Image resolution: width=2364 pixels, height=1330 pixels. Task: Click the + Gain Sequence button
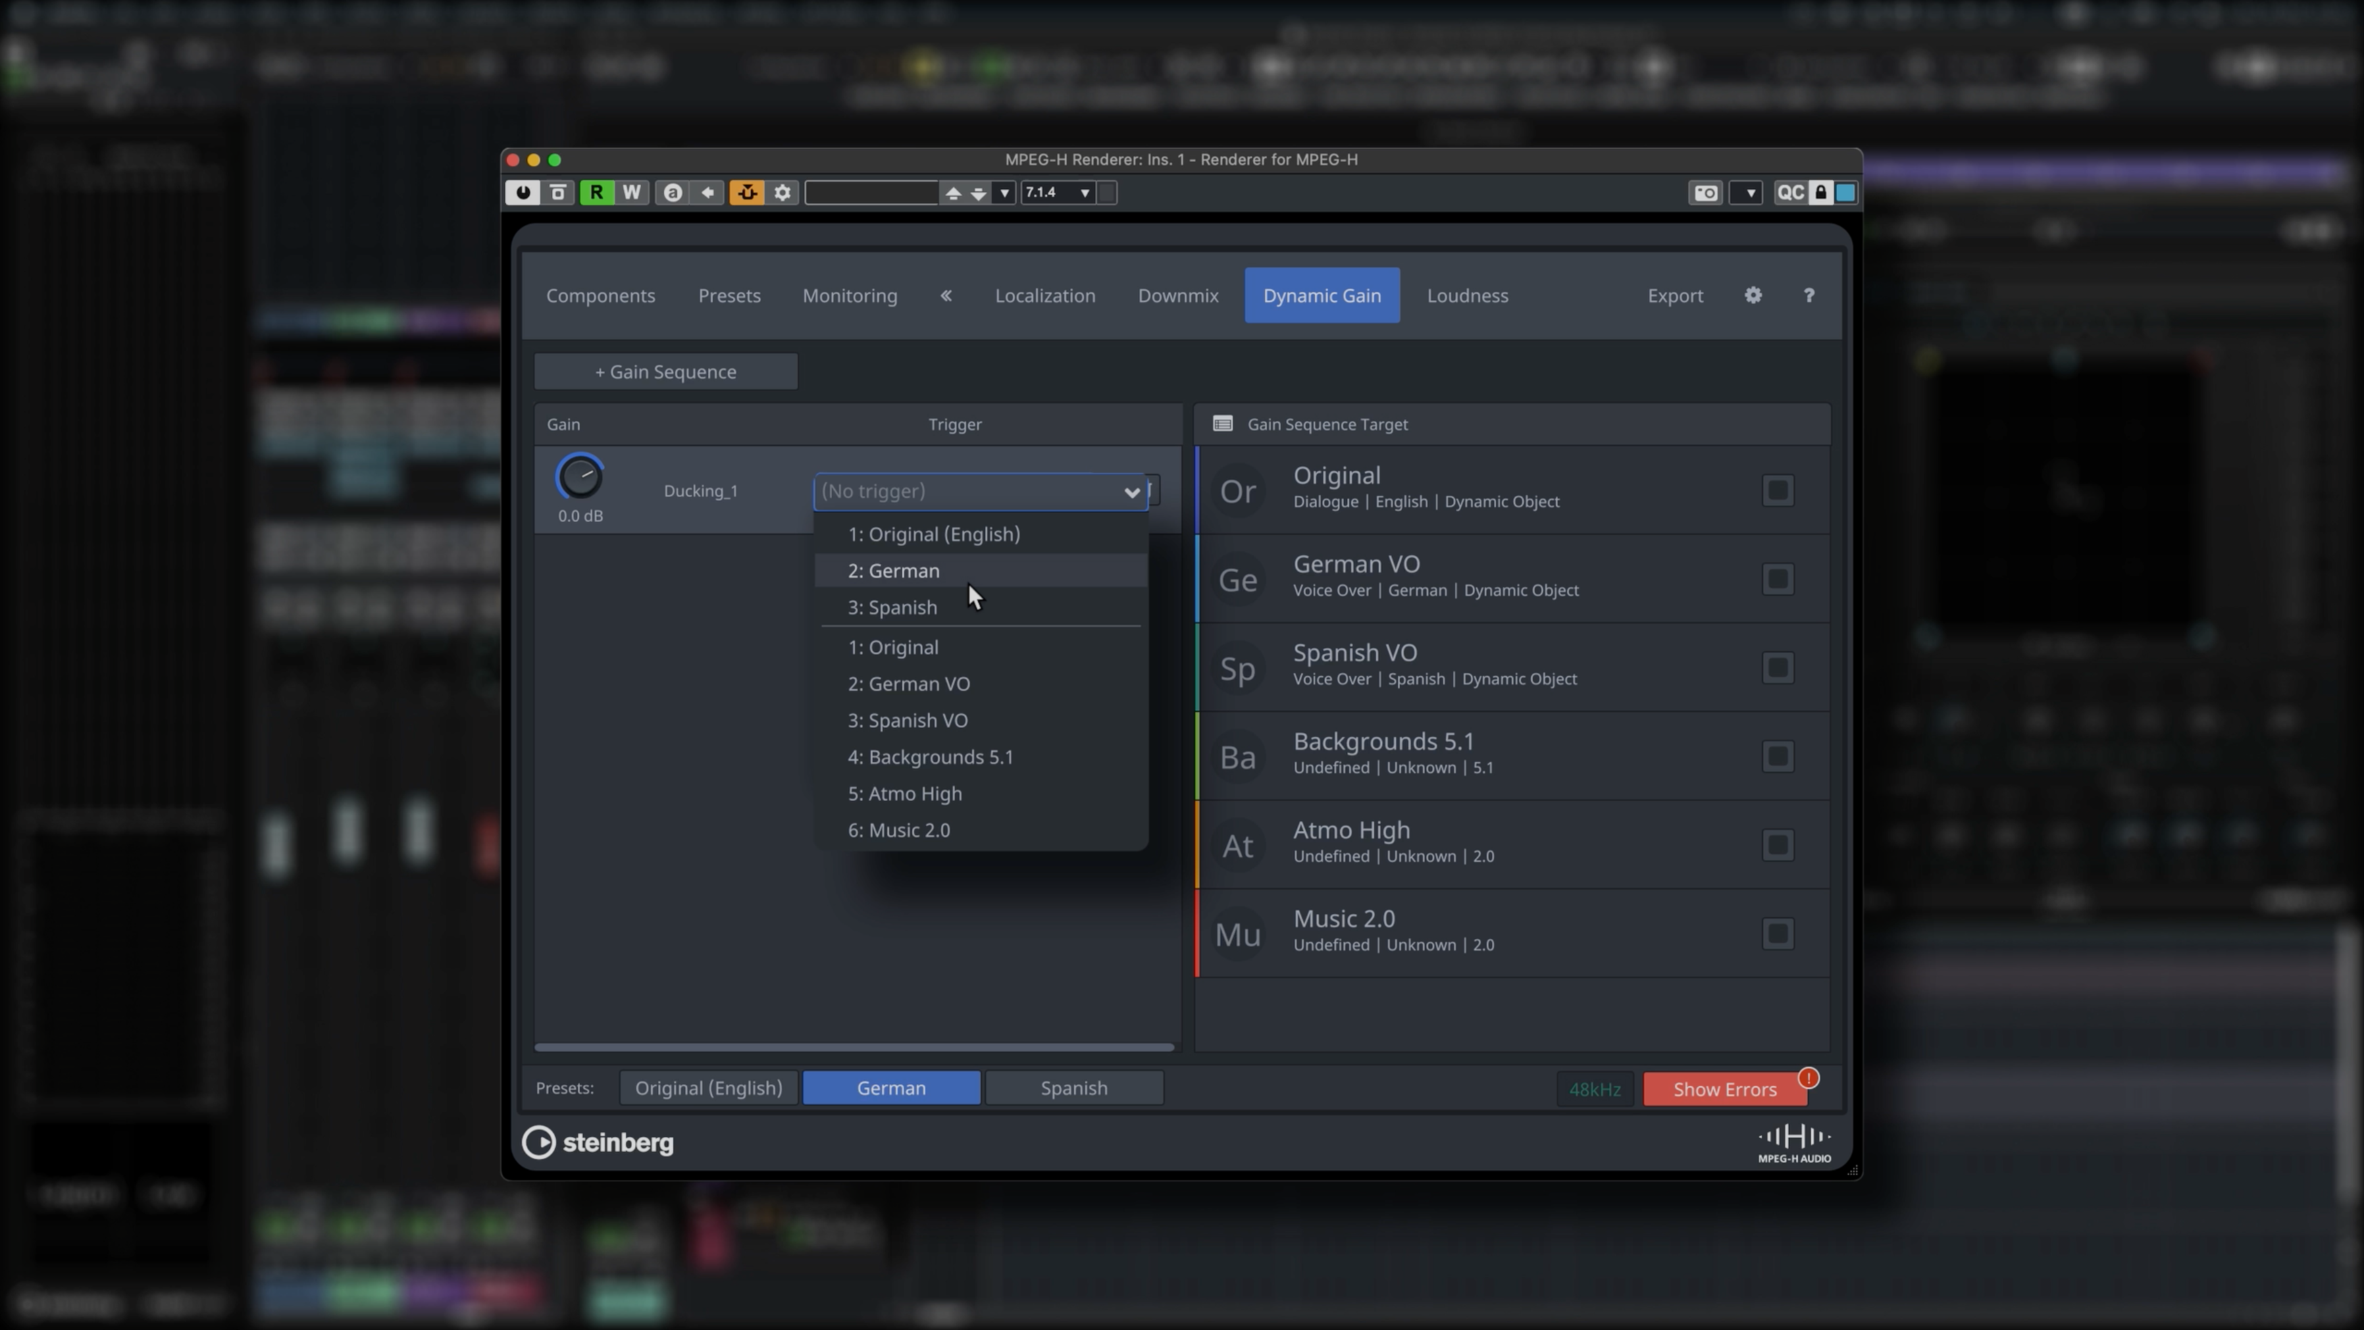click(x=665, y=372)
